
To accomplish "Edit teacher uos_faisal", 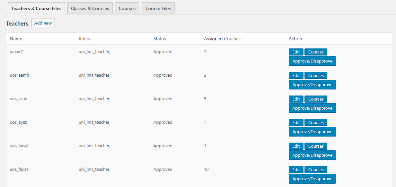I will tap(296, 146).
